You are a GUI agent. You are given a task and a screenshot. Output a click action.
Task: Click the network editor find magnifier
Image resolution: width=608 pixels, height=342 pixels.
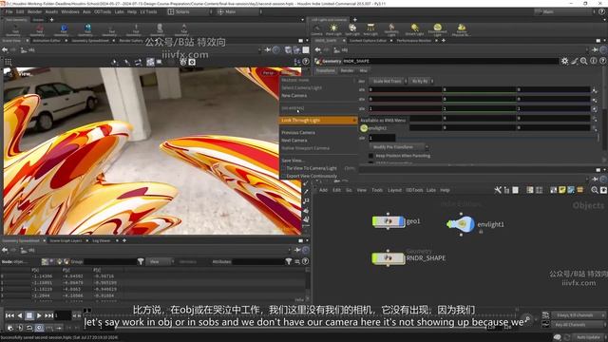pyautogui.click(x=595, y=190)
